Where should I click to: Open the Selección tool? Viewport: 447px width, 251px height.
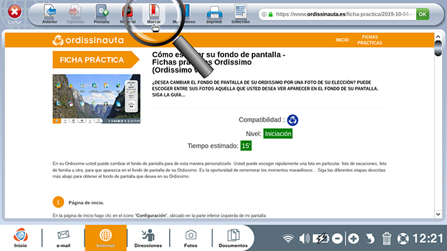pos(240,14)
